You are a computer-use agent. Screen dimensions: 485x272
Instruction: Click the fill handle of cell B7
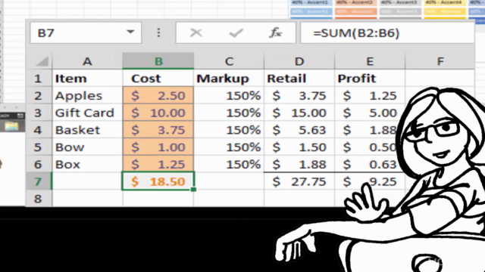click(194, 190)
